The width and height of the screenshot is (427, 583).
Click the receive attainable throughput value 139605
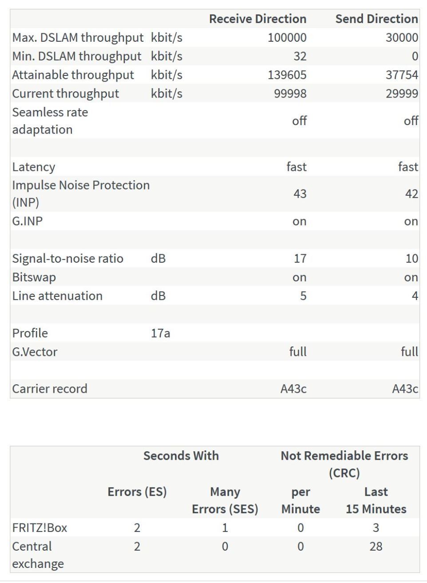pos(287,75)
